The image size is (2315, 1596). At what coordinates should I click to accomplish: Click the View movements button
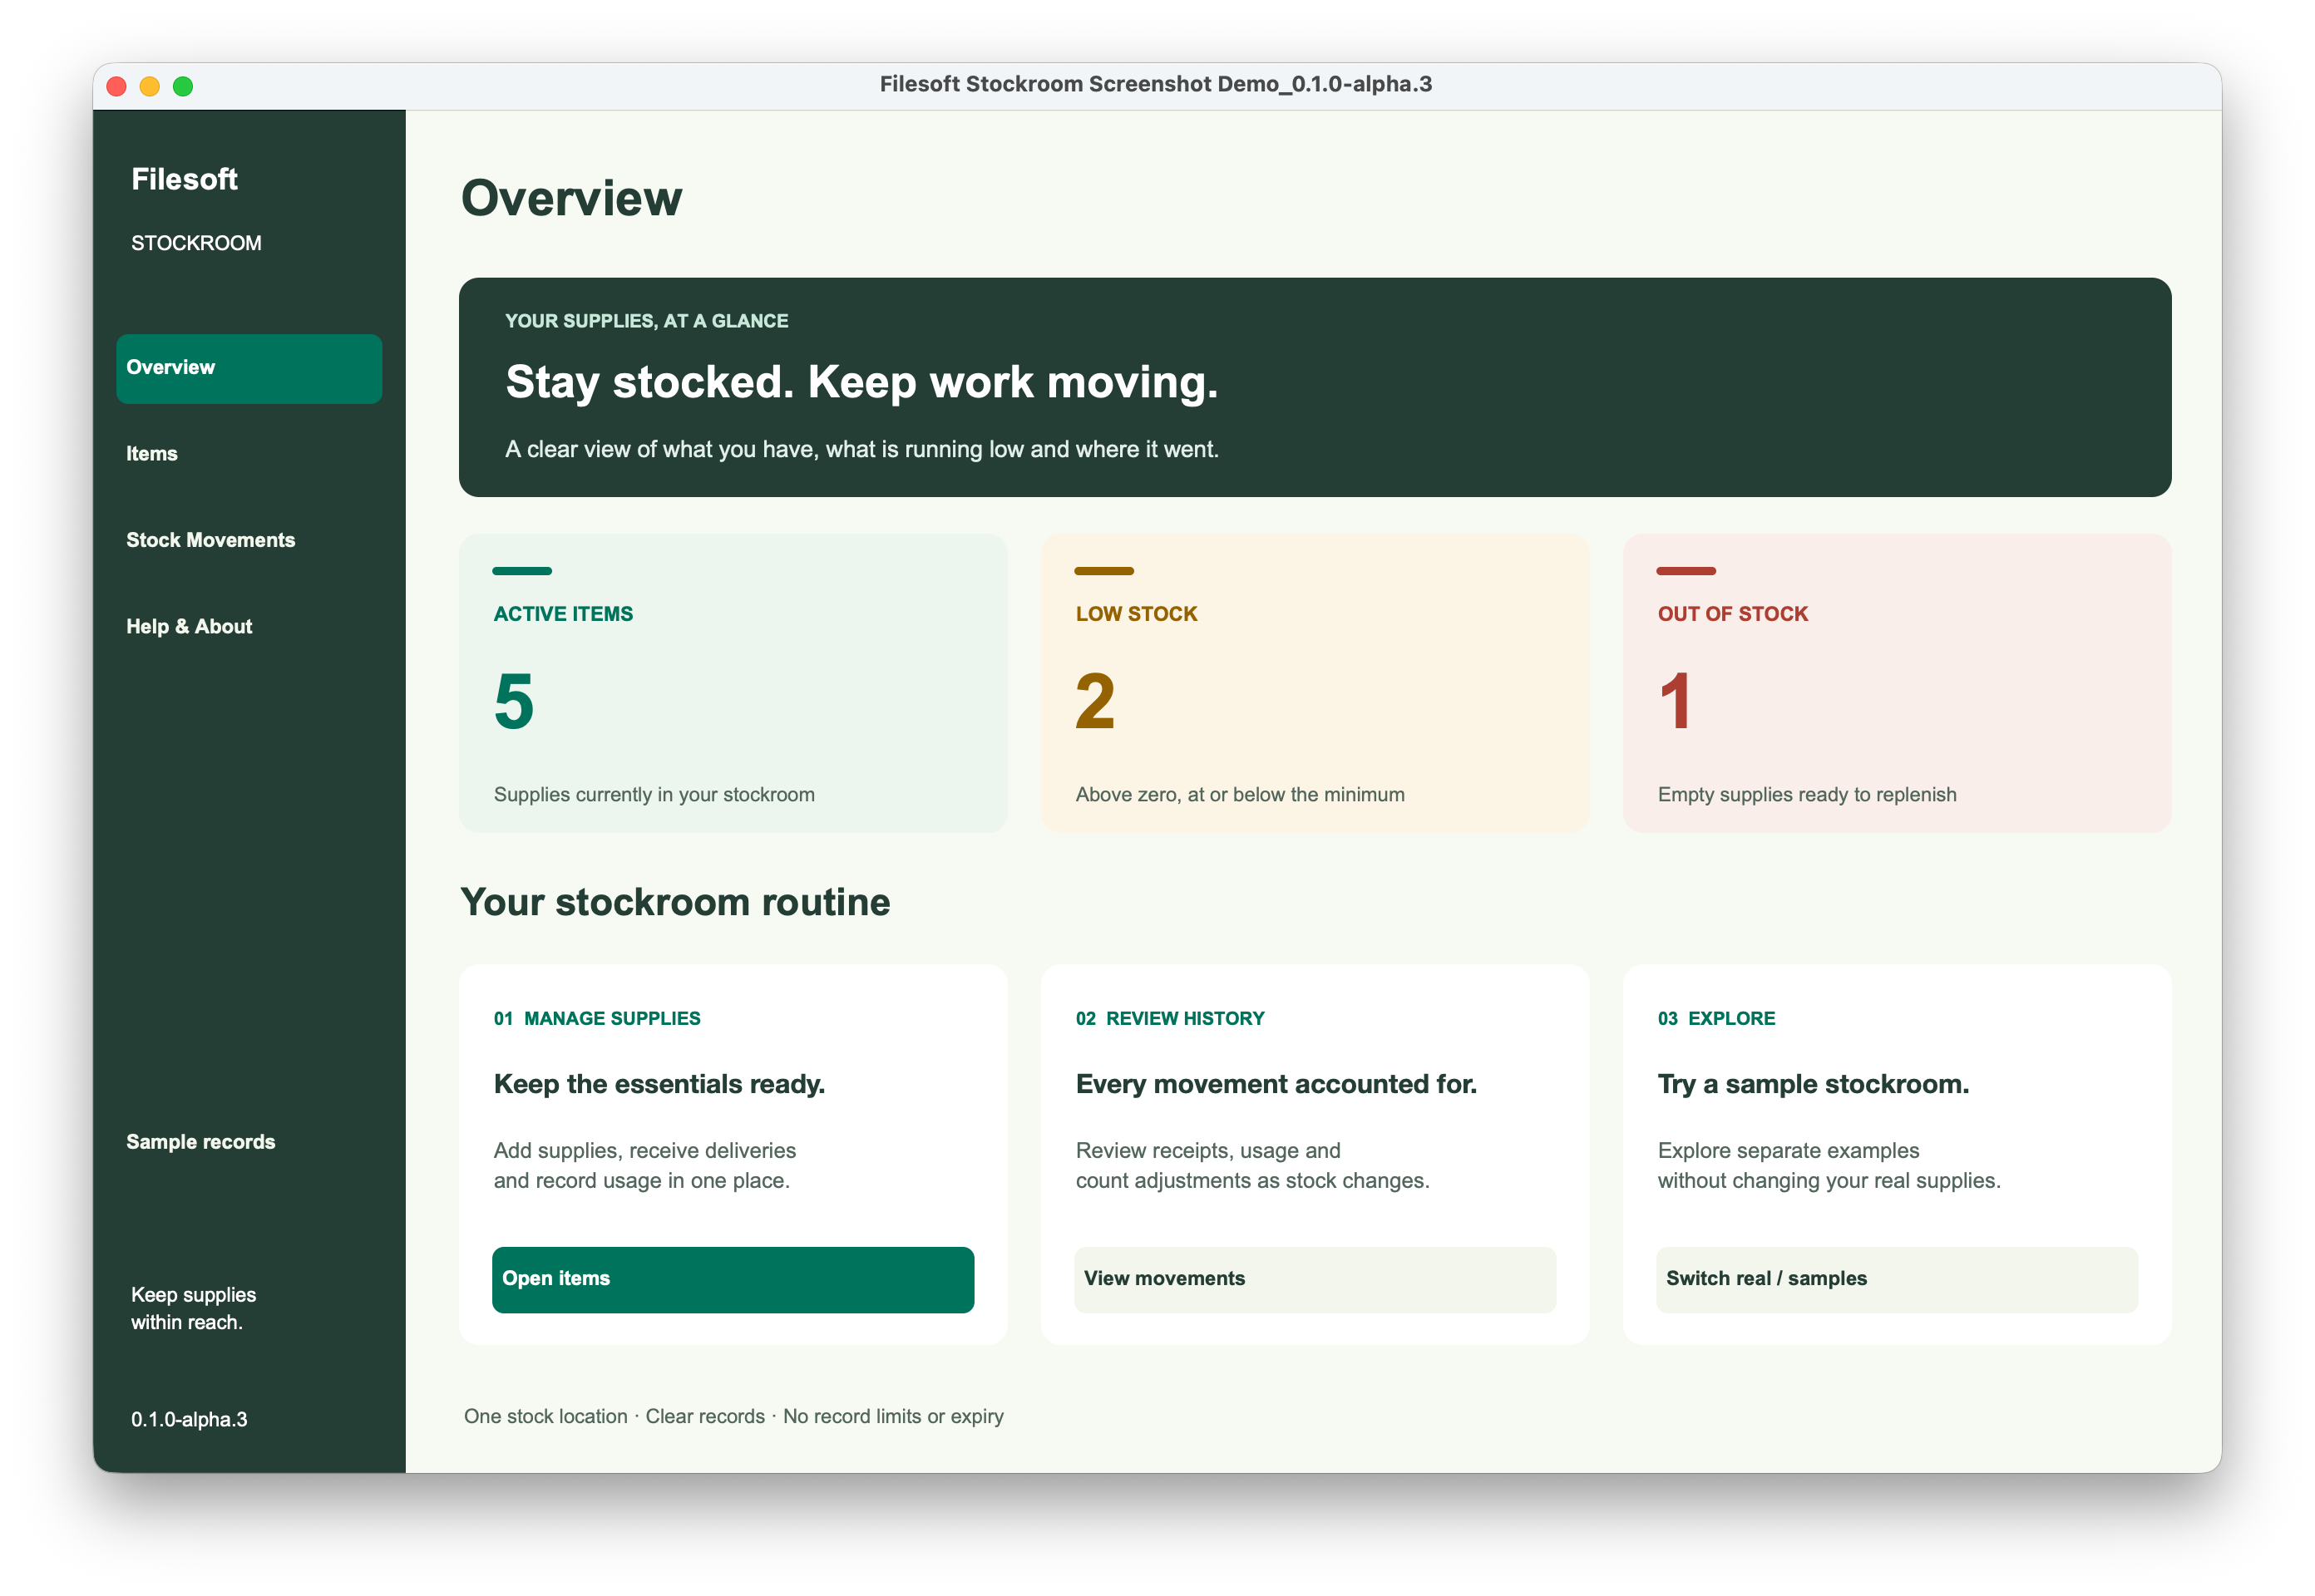[1315, 1279]
